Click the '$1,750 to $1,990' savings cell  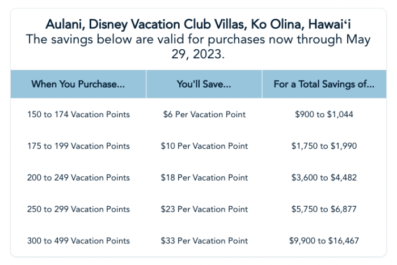coord(324,146)
